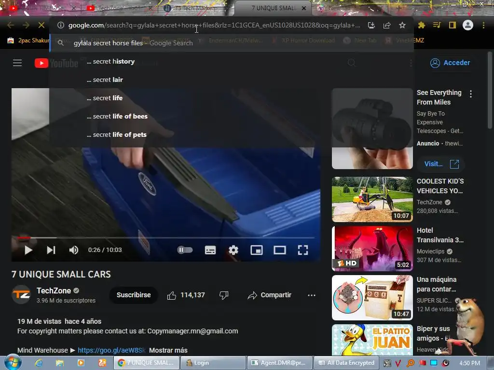Bookmark this page with the star icon
This screenshot has height=370, width=494.
(402, 25)
